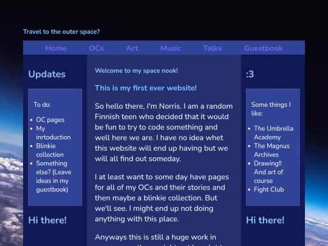Screen dimensions: 328x246
Task: Open the Home navigation link
Action: pos(56,49)
